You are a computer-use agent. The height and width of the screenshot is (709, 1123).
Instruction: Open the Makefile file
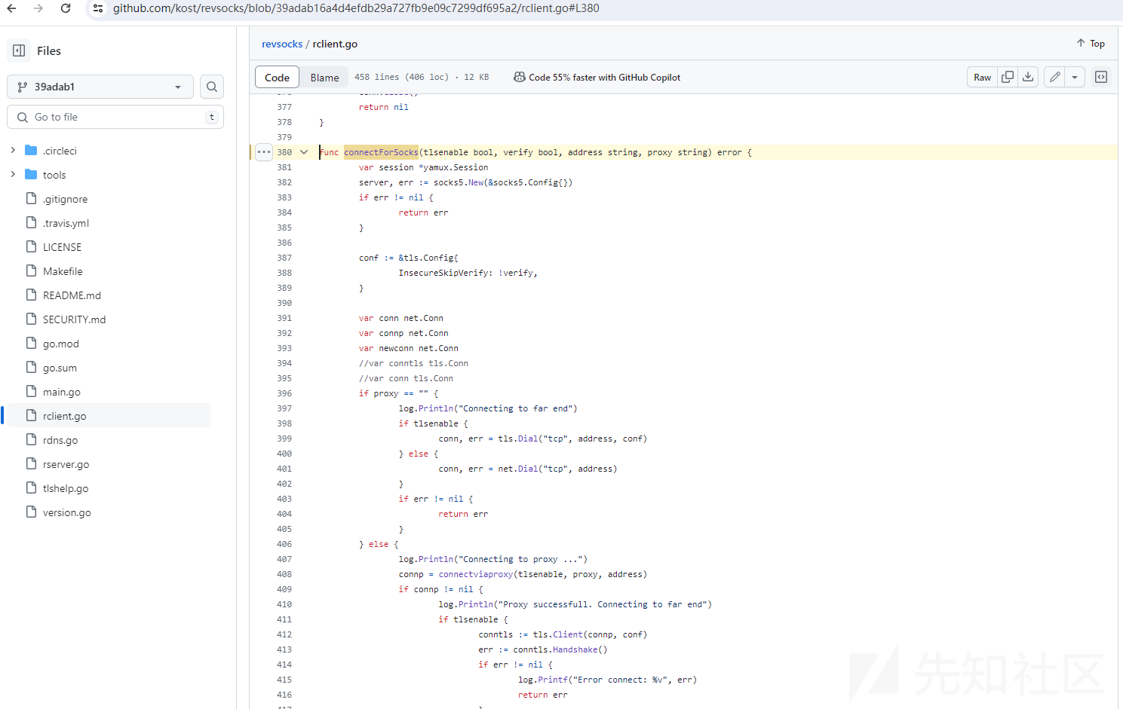(63, 271)
